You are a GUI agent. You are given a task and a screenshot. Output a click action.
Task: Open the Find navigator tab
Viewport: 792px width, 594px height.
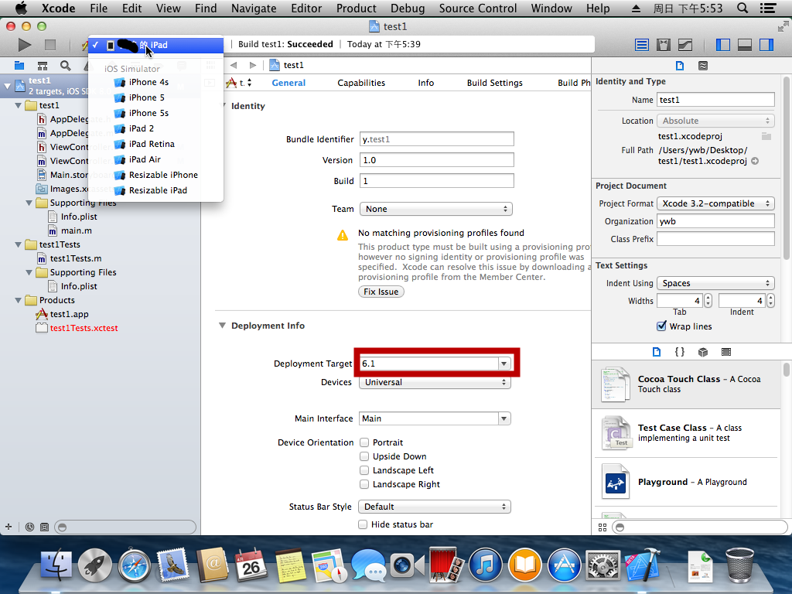pos(65,66)
